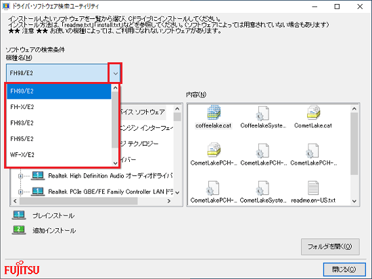Click the Realtek PCIe GBE/FE LAN laptop icon
This screenshot has width=372, height=279.
38,192
